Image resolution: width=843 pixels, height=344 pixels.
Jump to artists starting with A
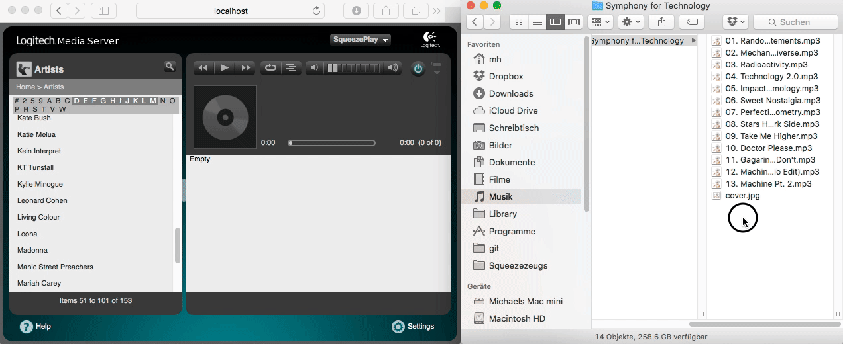tap(49, 101)
